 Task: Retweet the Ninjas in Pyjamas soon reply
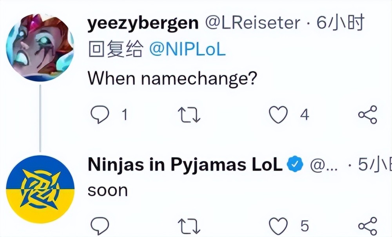click(x=189, y=226)
